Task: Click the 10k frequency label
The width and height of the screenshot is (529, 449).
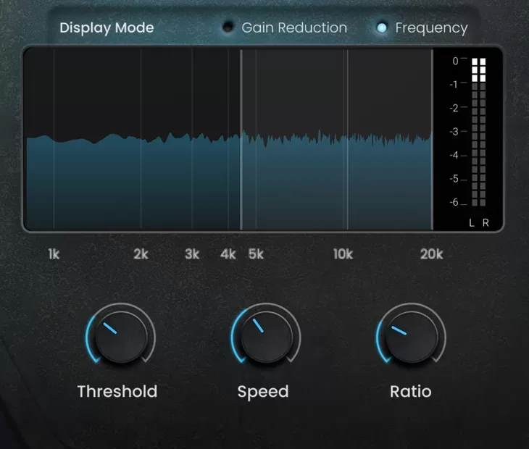Action: (343, 254)
